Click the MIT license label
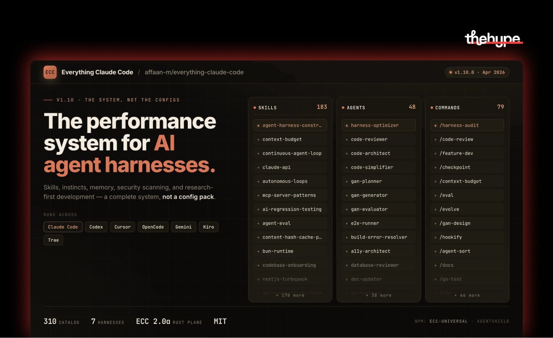Viewport: 553px width, 338px height. tap(220, 321)
